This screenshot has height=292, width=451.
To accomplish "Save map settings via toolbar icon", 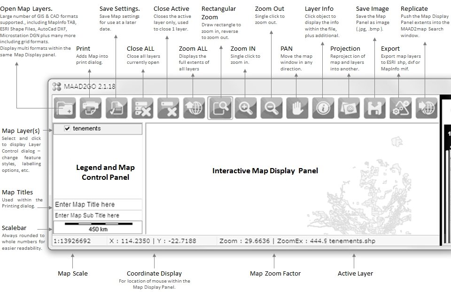I will (117, 108).
